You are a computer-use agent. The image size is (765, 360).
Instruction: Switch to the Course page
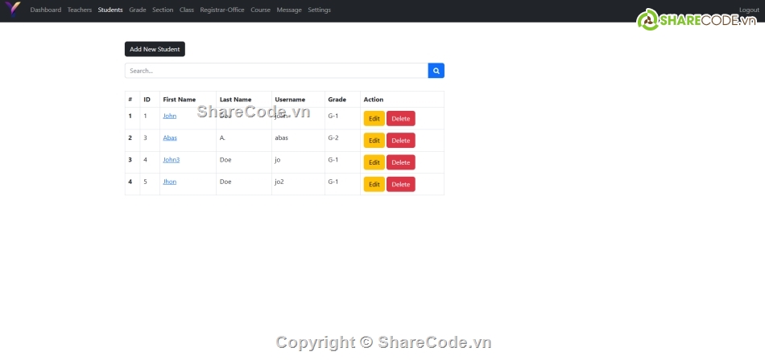pyautogui.click(x=260, y=10)
